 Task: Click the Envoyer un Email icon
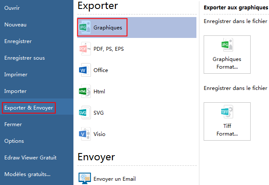tap(85, 179)
